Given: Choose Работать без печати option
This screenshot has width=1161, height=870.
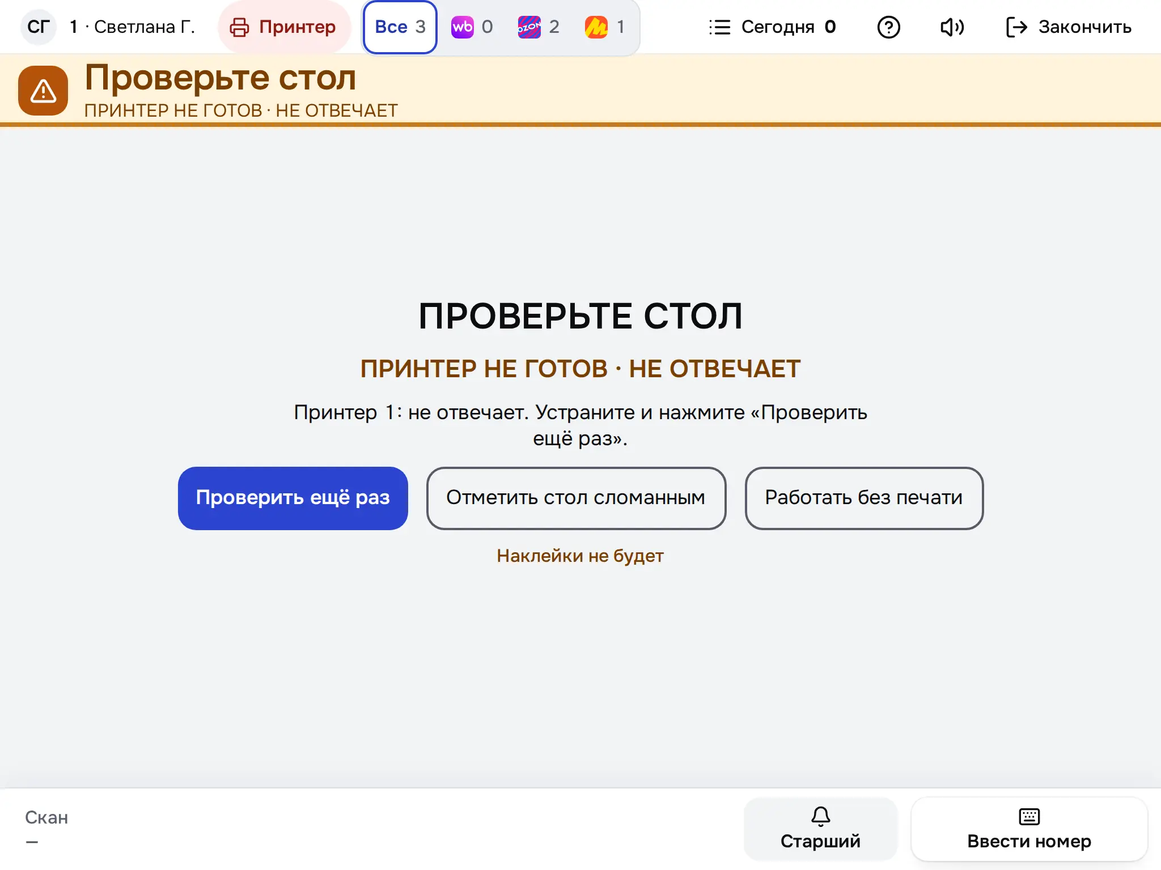Looking at the screenshot, I should click(864, 498).
